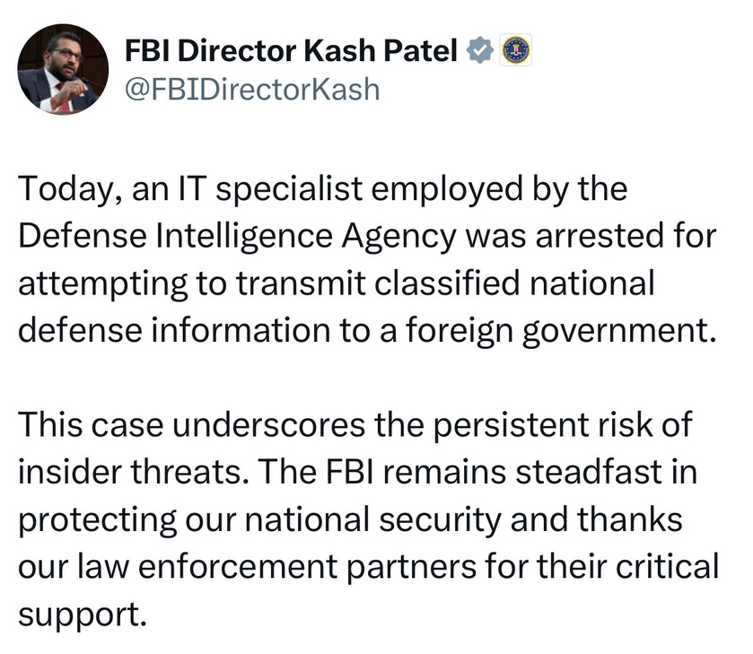The height and width of the screenshot is (654, 753).
Task: Open the FBI Director Kash Patel display name
Action: (x=291, y=50)
